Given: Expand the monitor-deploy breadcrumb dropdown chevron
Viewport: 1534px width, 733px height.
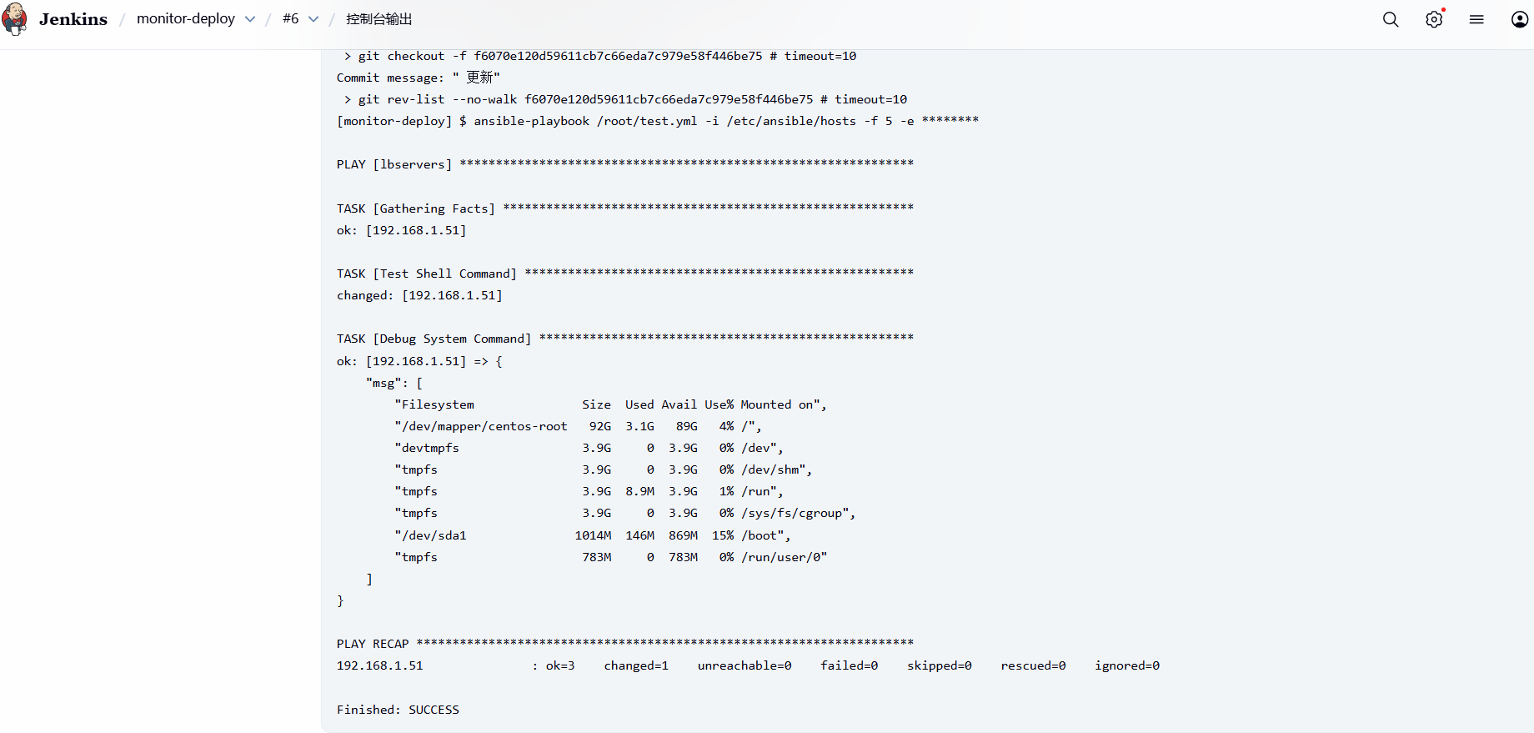Looking at the screenshot, I should click(250, 19).
